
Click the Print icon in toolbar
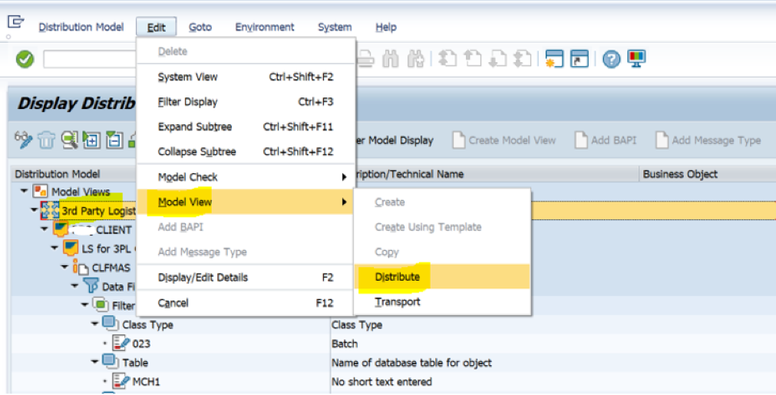[x=365, y=59]
